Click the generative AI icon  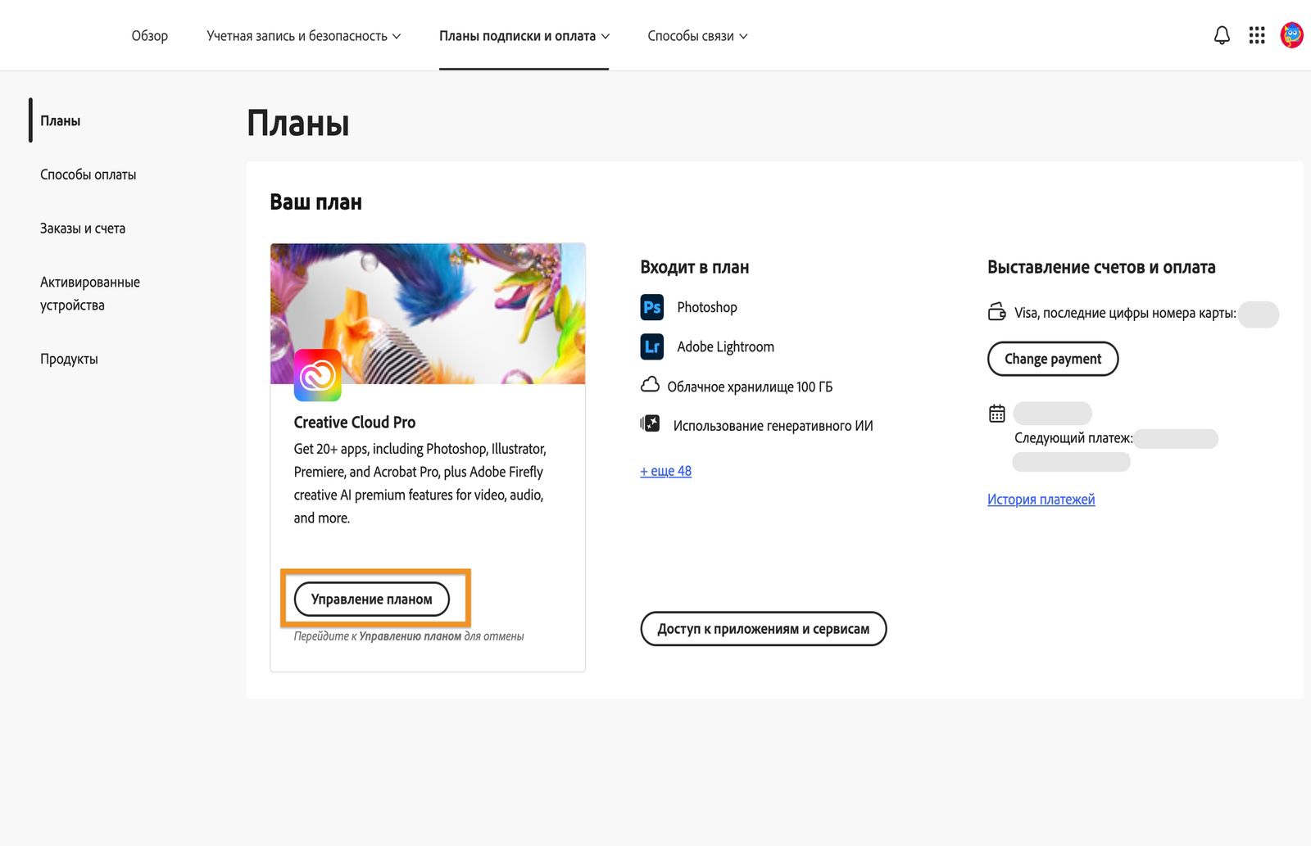click(650, 424)
